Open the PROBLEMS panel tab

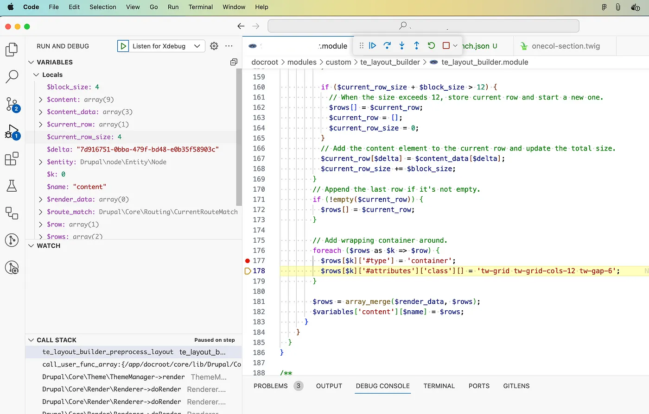(x=271, y=386)
